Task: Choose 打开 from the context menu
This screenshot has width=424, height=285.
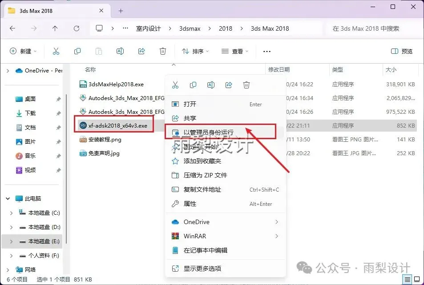Action: (x=226, y=104)
